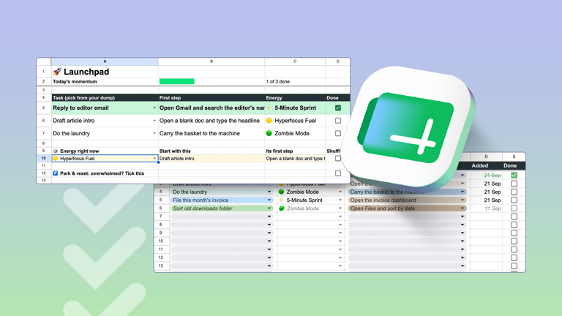
Task: Open the Open the invoice dashboard dropdown
Action: [x=462, y=200]
